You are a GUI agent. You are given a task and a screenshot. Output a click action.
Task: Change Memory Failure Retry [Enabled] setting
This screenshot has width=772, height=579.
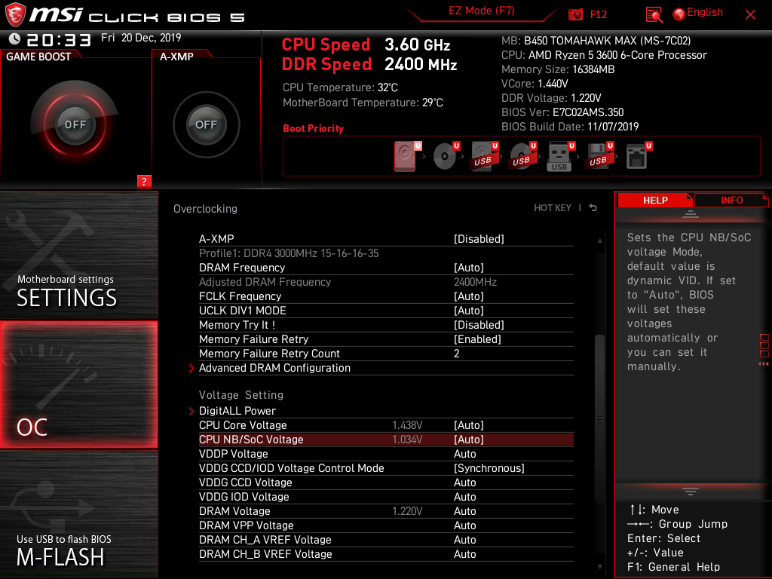[x=477, y=339]
